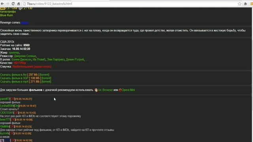Click the Uc Browser logo icon
253x142 pixels.
point(96,90)
